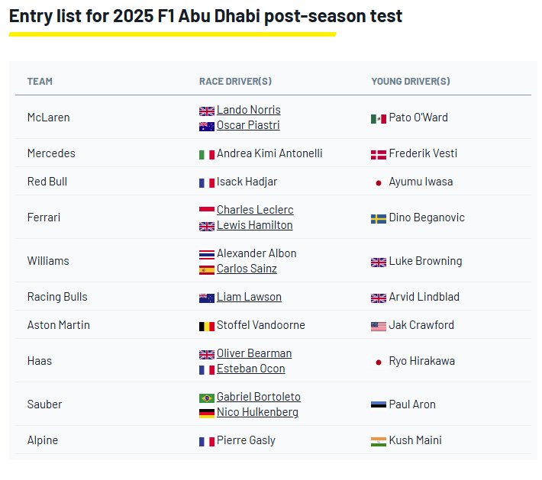Click the Danish flag next to Frederik Vesti
542x480 pixels.
point(379,154)
